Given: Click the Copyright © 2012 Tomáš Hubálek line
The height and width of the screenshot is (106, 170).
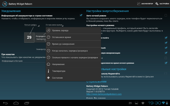Looking at the screenshot, I should click(102, 89).
